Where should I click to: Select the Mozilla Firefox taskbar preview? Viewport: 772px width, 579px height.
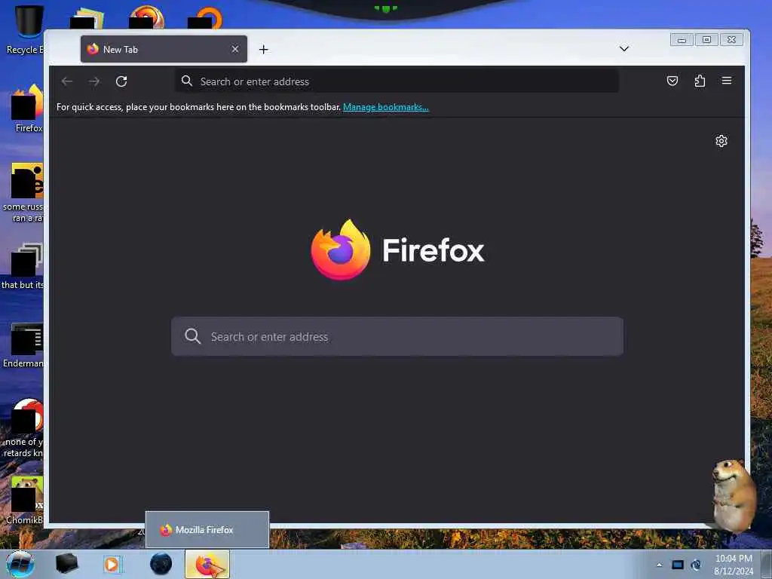(x=207, y=530)
